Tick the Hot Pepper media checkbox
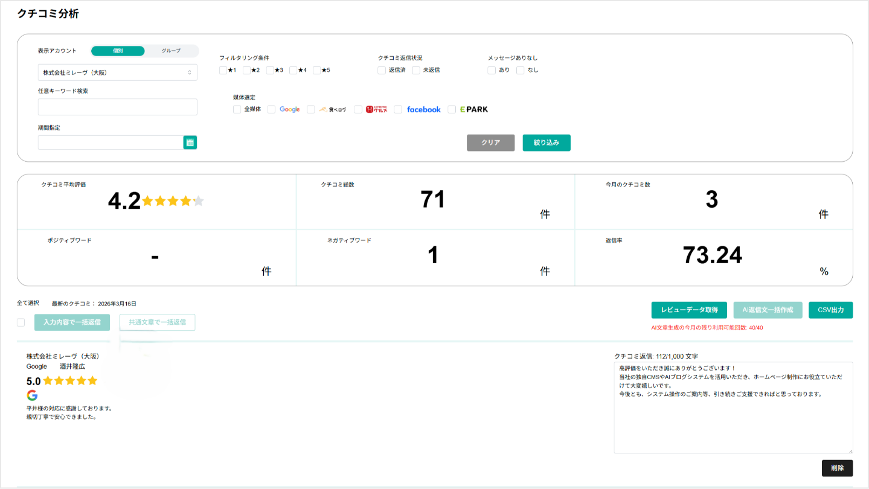This screenshot has width=869, height=489. tap(358, 109)
